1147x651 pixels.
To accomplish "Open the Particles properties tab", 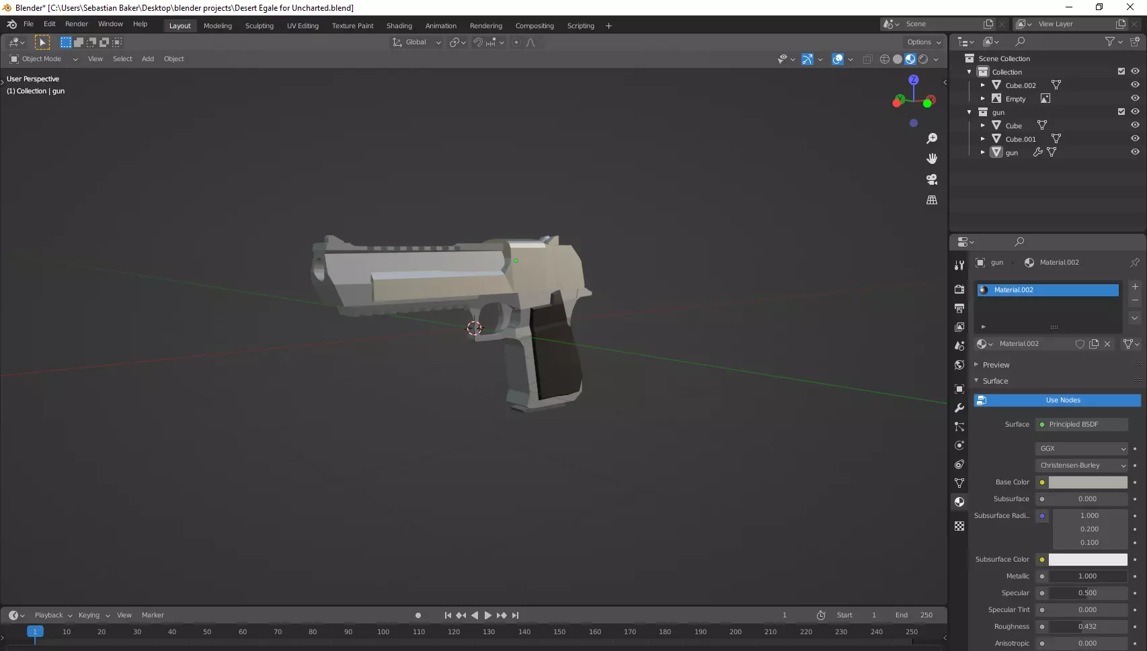I will point(959,427).
